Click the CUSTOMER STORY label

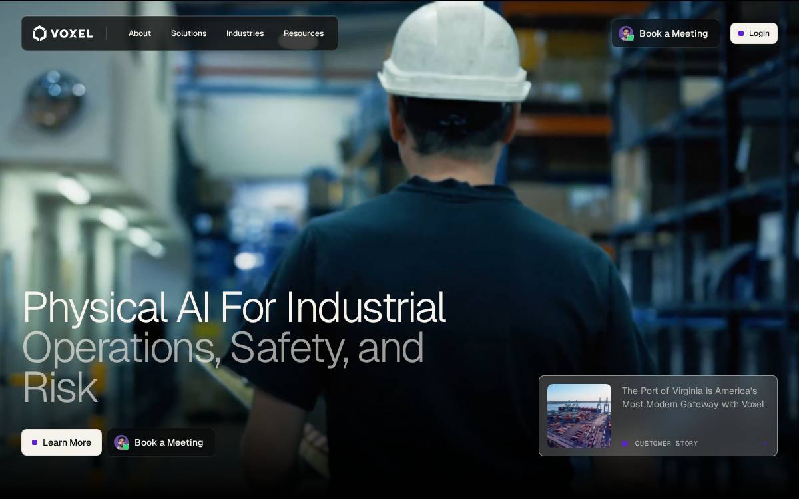pos(666,444)
